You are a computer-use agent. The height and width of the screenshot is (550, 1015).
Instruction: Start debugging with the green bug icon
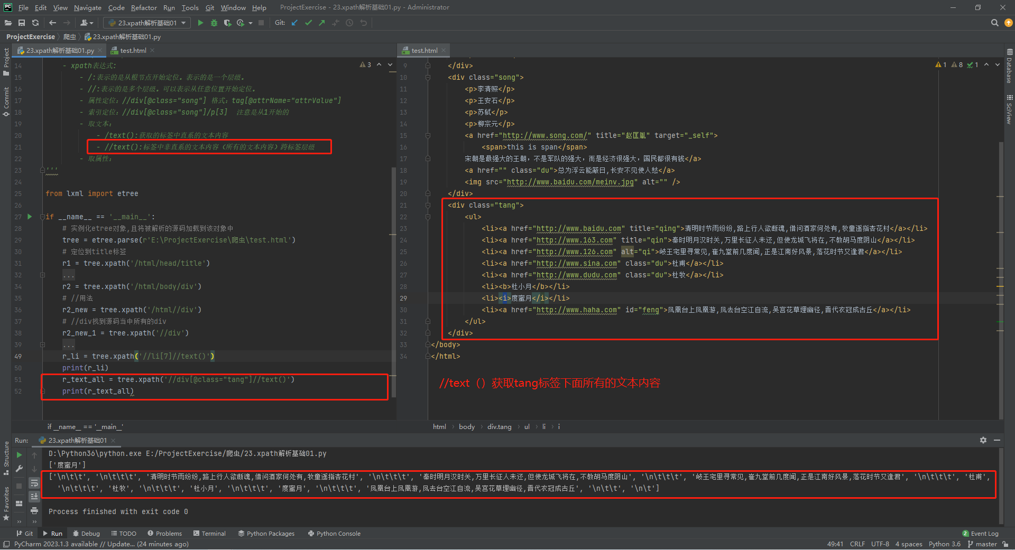(214, 23)
